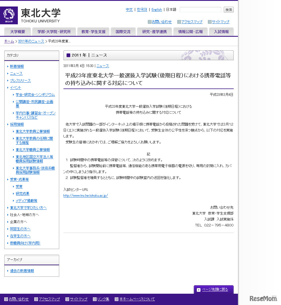The height and width of the screenshot is (305, 281).
Task: Click footer 本ホームページについて arrow icon
Action: point(116,299)
